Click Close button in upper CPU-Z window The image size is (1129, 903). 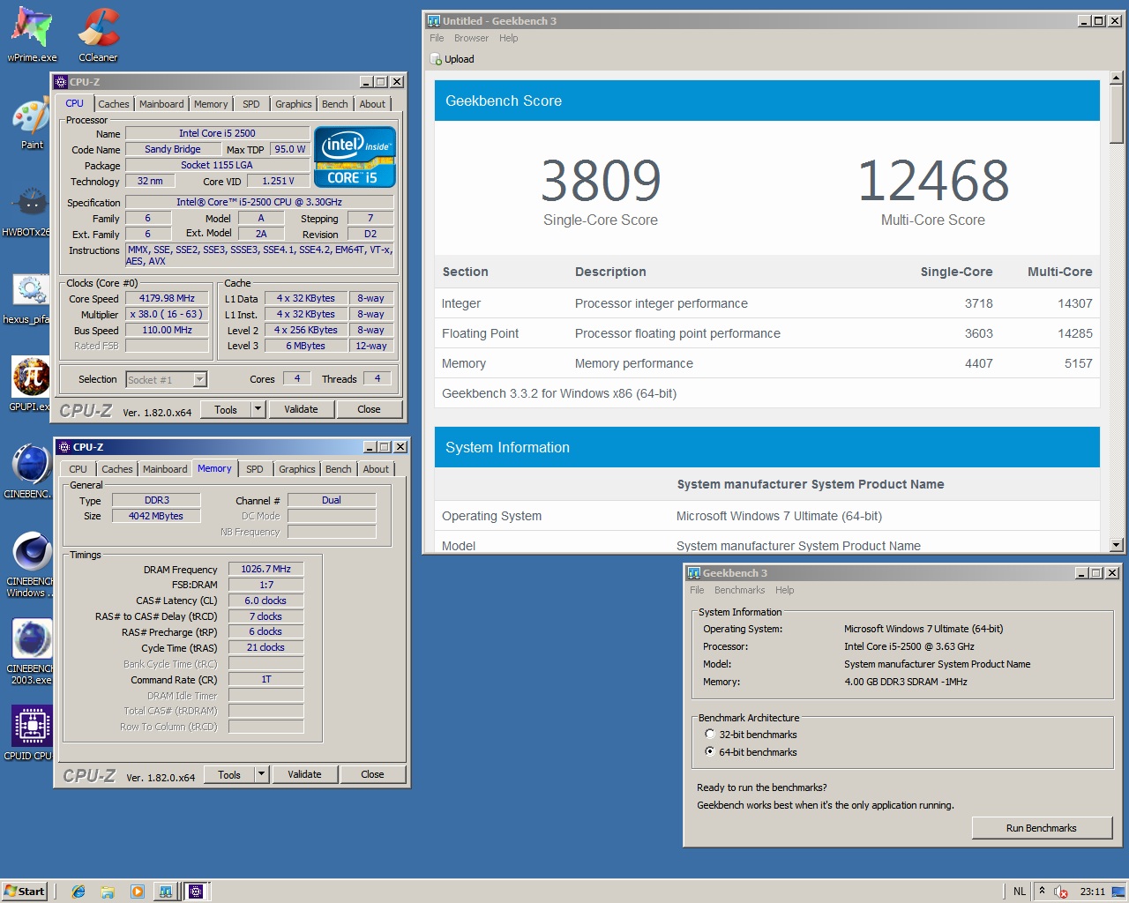pos(369,409)
